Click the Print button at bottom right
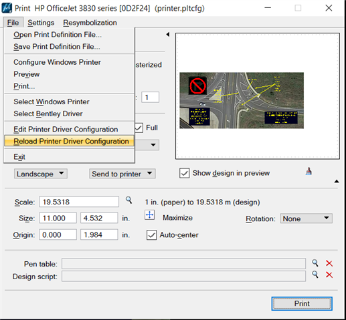 pos(302,303)
